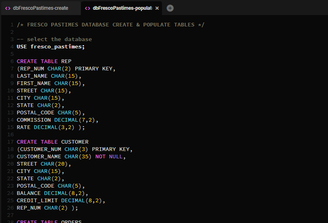Click 'CUSTOMER_NAME CHAR(35) NOT NULL' line
This screenshot has height=223, width=328.
tap(71, 157)
